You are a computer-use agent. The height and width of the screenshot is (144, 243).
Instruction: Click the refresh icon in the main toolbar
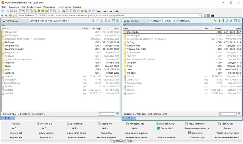point(2,11)
